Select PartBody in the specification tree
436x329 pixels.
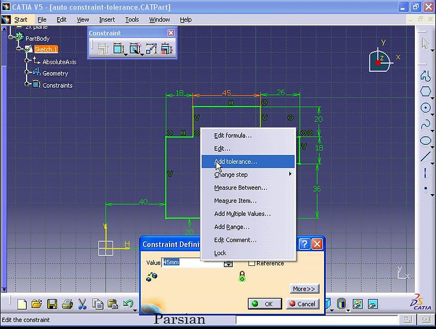point(37,38)
